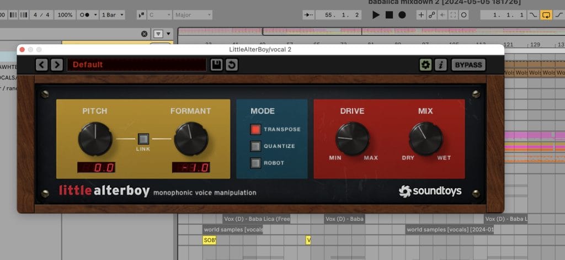Viewport: 565px width, 260px height.
Task: Select TRANSPOSE mode
Action: [x=255, y=130]
